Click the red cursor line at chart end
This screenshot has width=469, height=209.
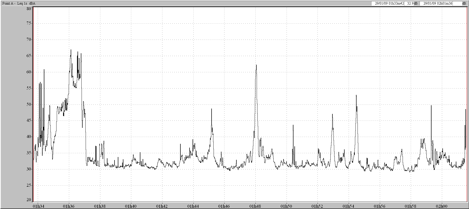467,104
